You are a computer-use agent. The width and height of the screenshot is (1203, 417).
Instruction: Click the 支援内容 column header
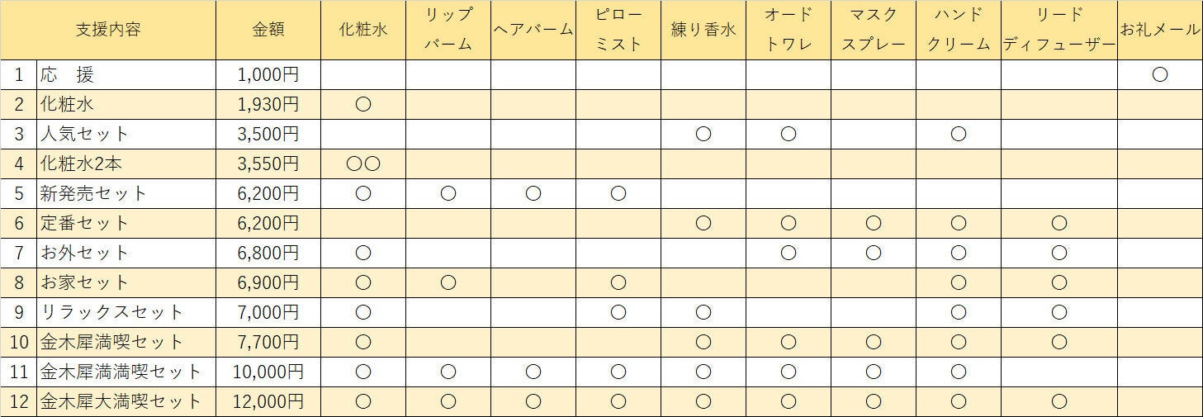[x=108, y=30]
